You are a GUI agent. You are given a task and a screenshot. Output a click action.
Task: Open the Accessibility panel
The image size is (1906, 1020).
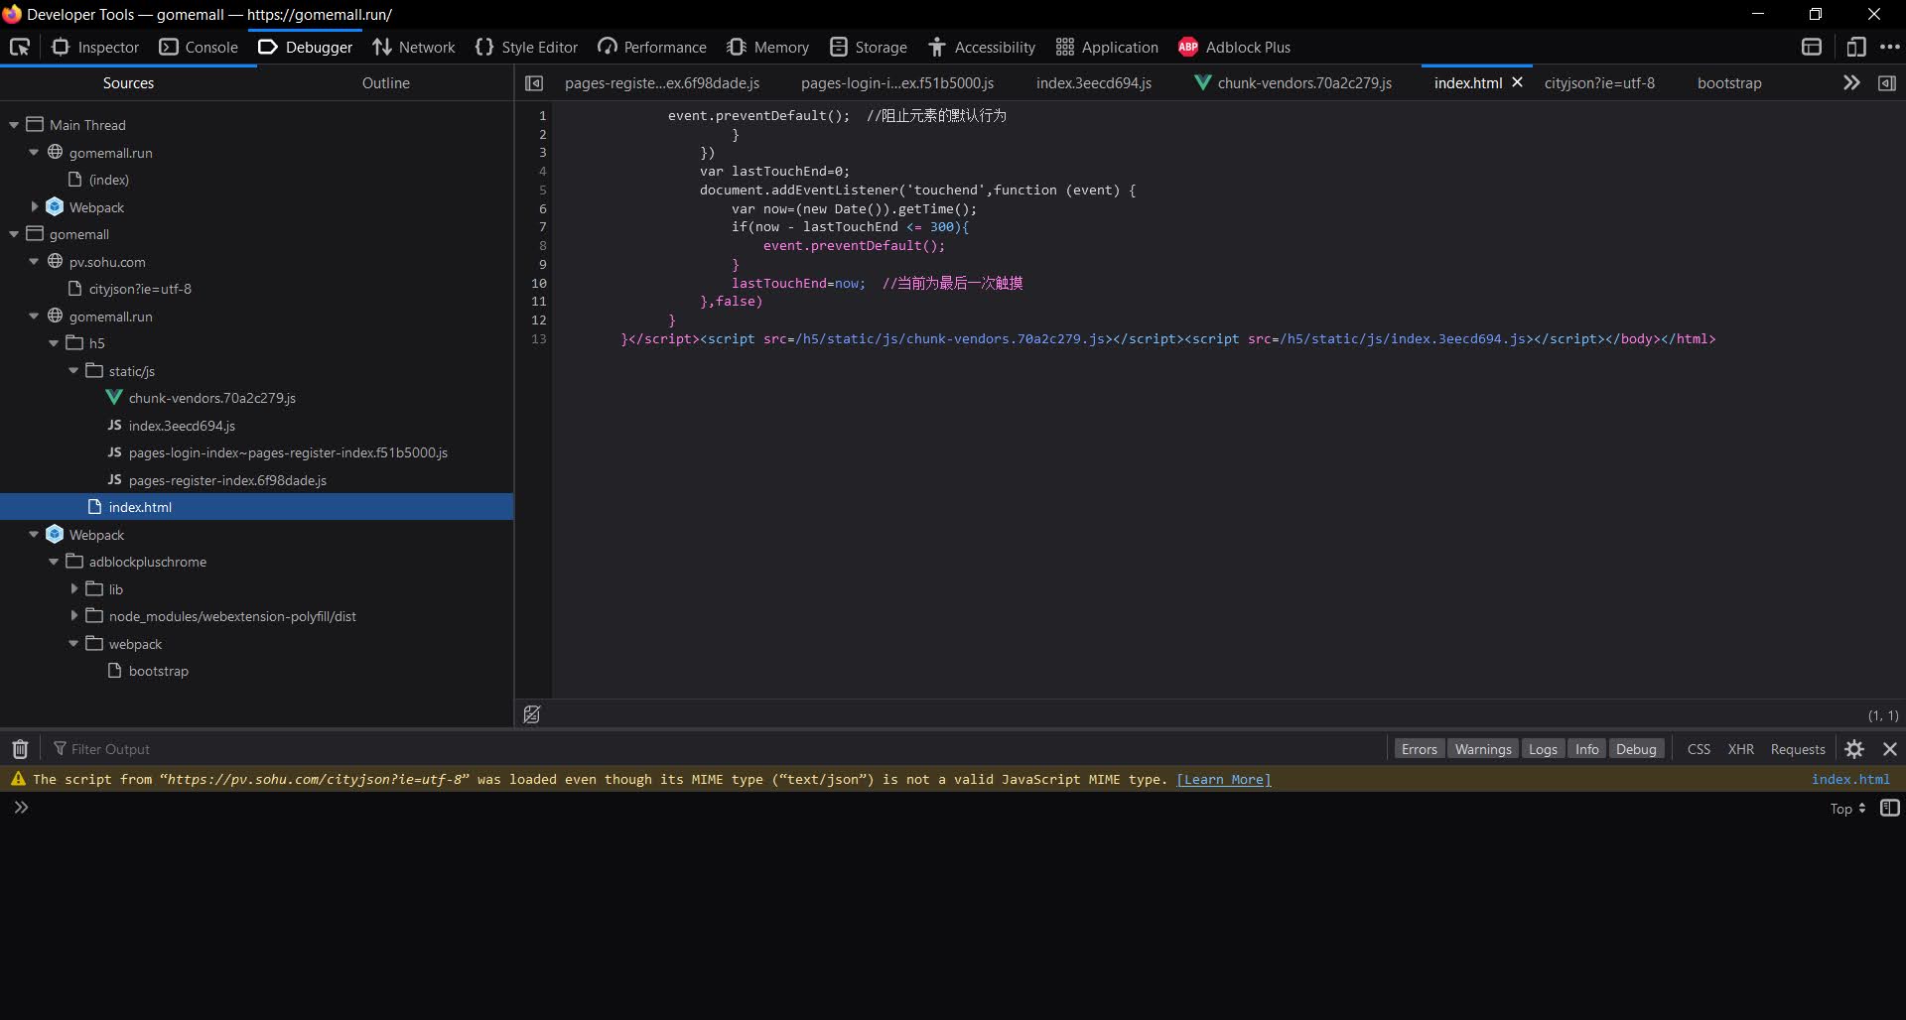click(982, 47)
